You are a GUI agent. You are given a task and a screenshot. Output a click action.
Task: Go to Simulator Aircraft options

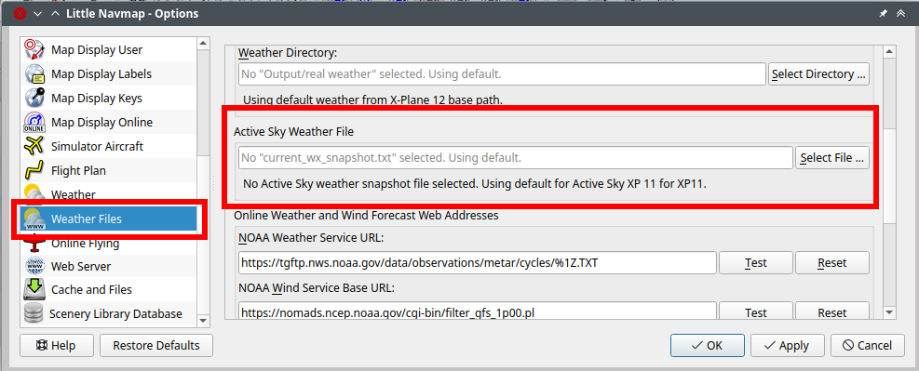(x=109, y=146)
